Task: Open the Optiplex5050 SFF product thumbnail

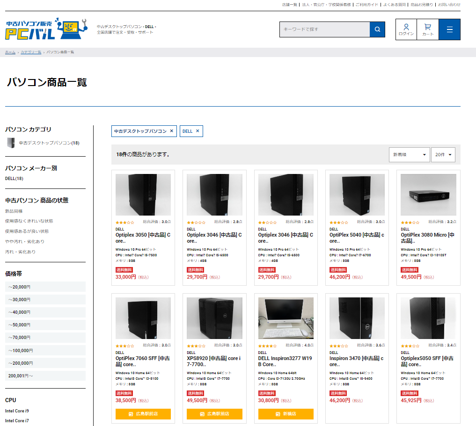Action: point(428,318)
